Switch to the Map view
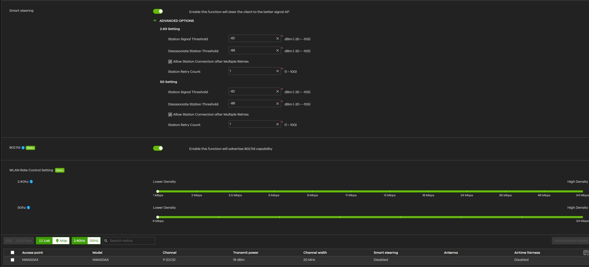This screenshot has width=589, height=267. [x=61, y=241]
